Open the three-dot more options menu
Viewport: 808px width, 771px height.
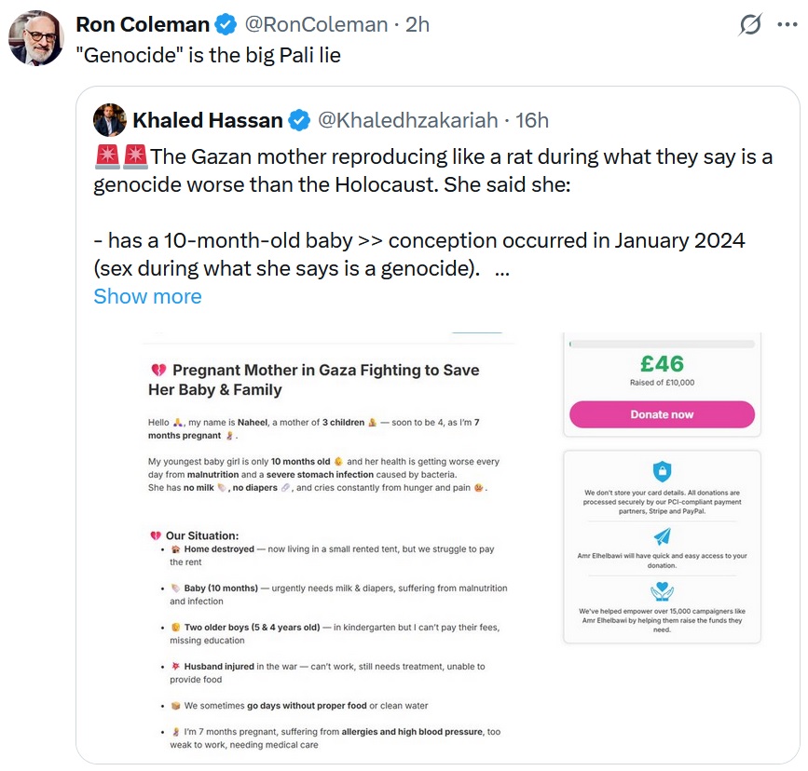(x=787, y=24)
